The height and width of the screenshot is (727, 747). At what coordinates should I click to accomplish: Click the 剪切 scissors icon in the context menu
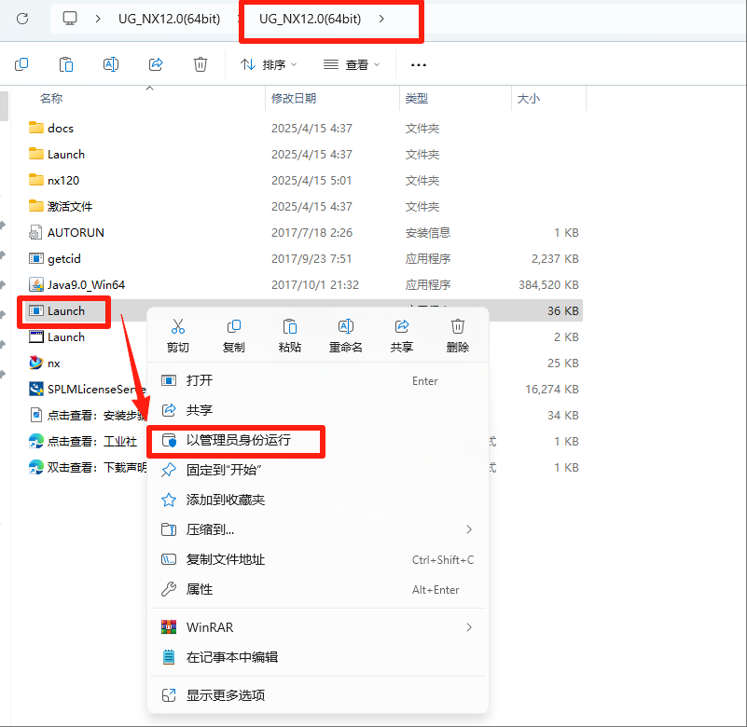click(x=178, y=328)
